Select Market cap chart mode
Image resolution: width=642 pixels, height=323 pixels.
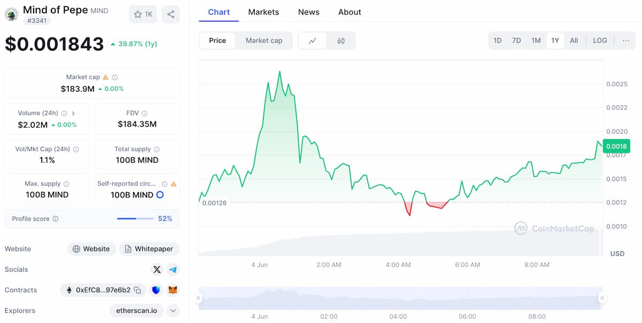point(264,41)
